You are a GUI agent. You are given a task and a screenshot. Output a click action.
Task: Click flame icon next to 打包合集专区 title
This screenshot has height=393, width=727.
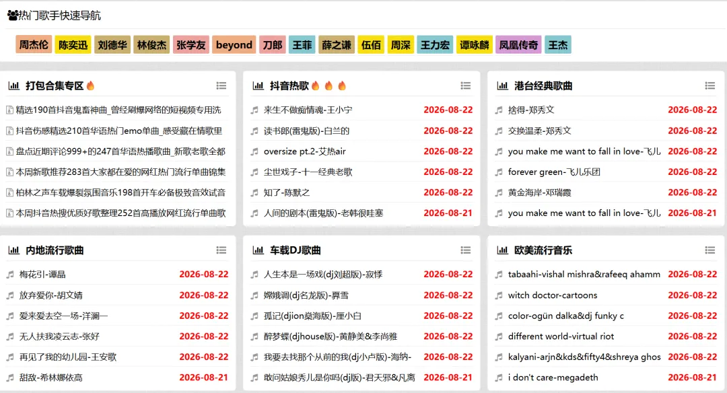pos(90,85)
